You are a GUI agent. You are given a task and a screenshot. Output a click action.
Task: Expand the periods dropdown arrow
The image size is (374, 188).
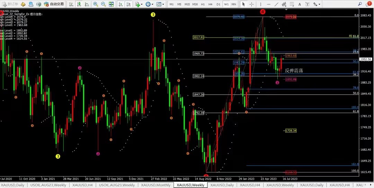click(x=152, y=4)
